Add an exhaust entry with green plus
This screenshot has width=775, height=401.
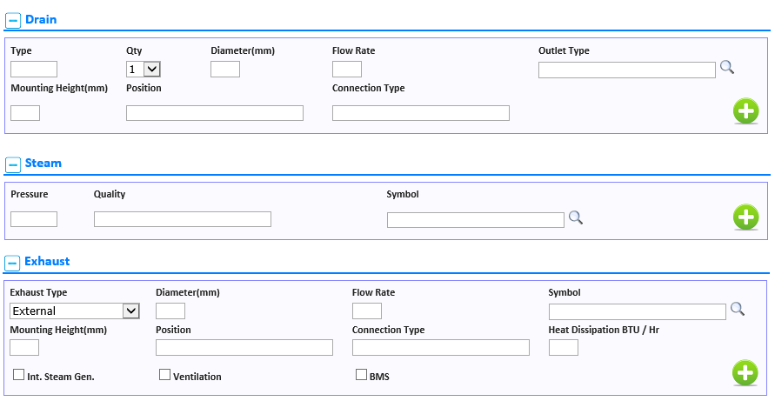pos(745,373)
